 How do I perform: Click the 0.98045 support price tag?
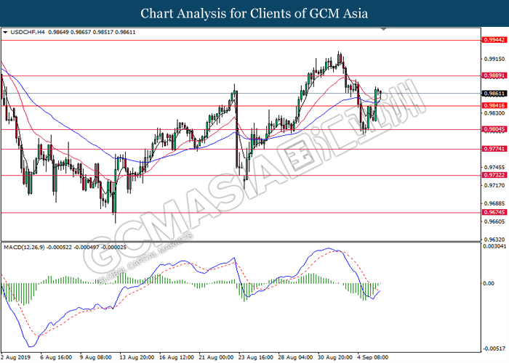tap(493, 130)
